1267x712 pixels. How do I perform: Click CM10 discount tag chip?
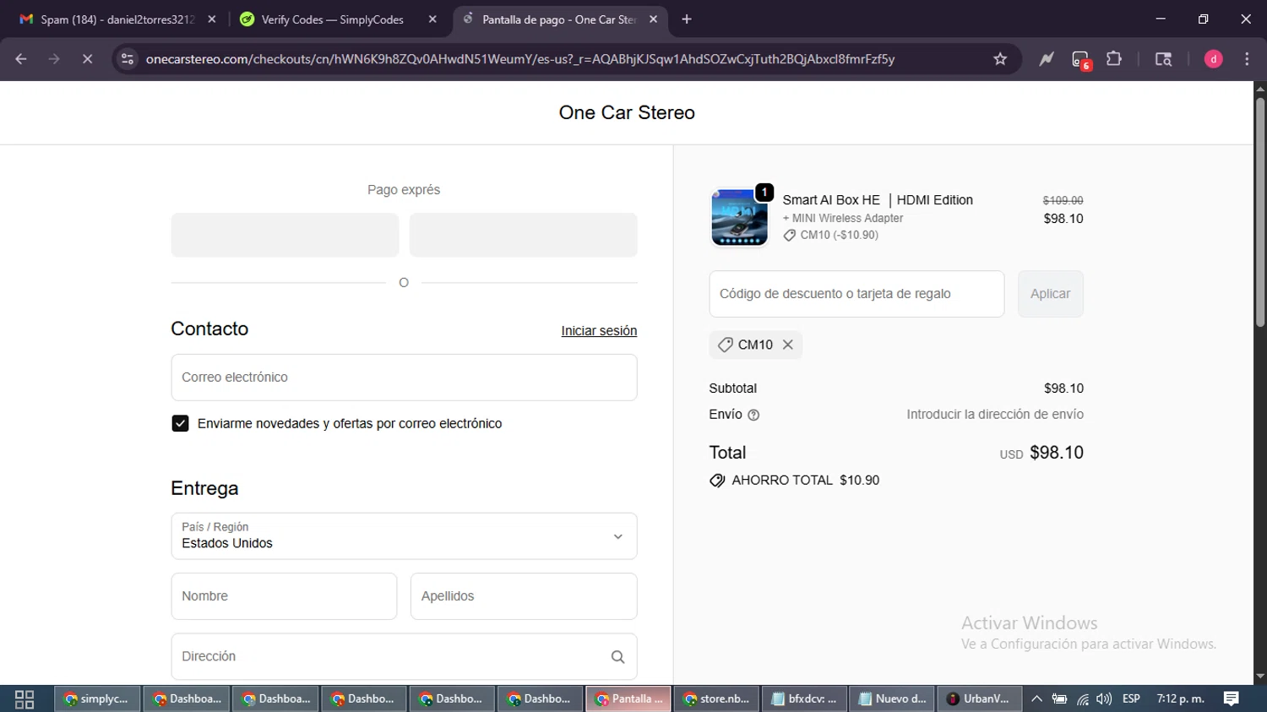pos(755,345)
